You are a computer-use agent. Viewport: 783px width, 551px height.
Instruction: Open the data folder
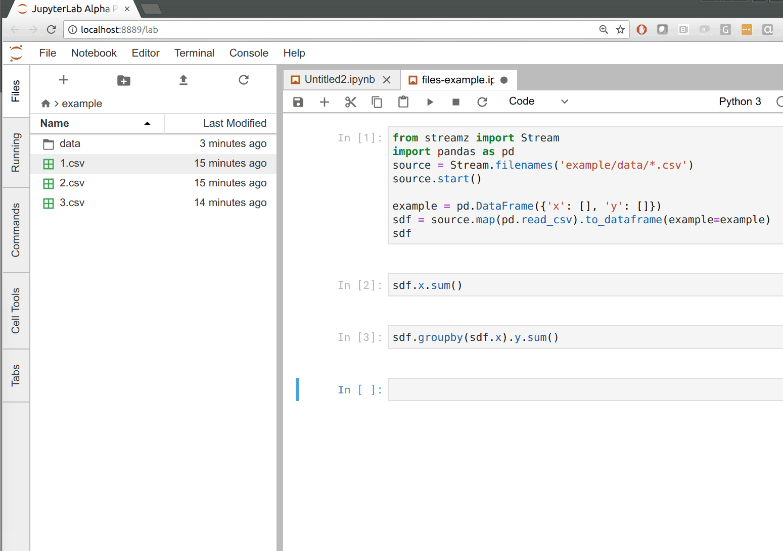tap(70, 144)
